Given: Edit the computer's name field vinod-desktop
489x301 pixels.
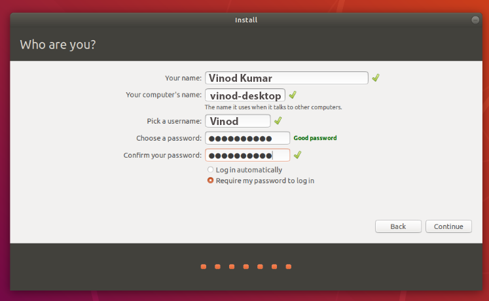Looking at the screenshot, I should tap(245, 95).
